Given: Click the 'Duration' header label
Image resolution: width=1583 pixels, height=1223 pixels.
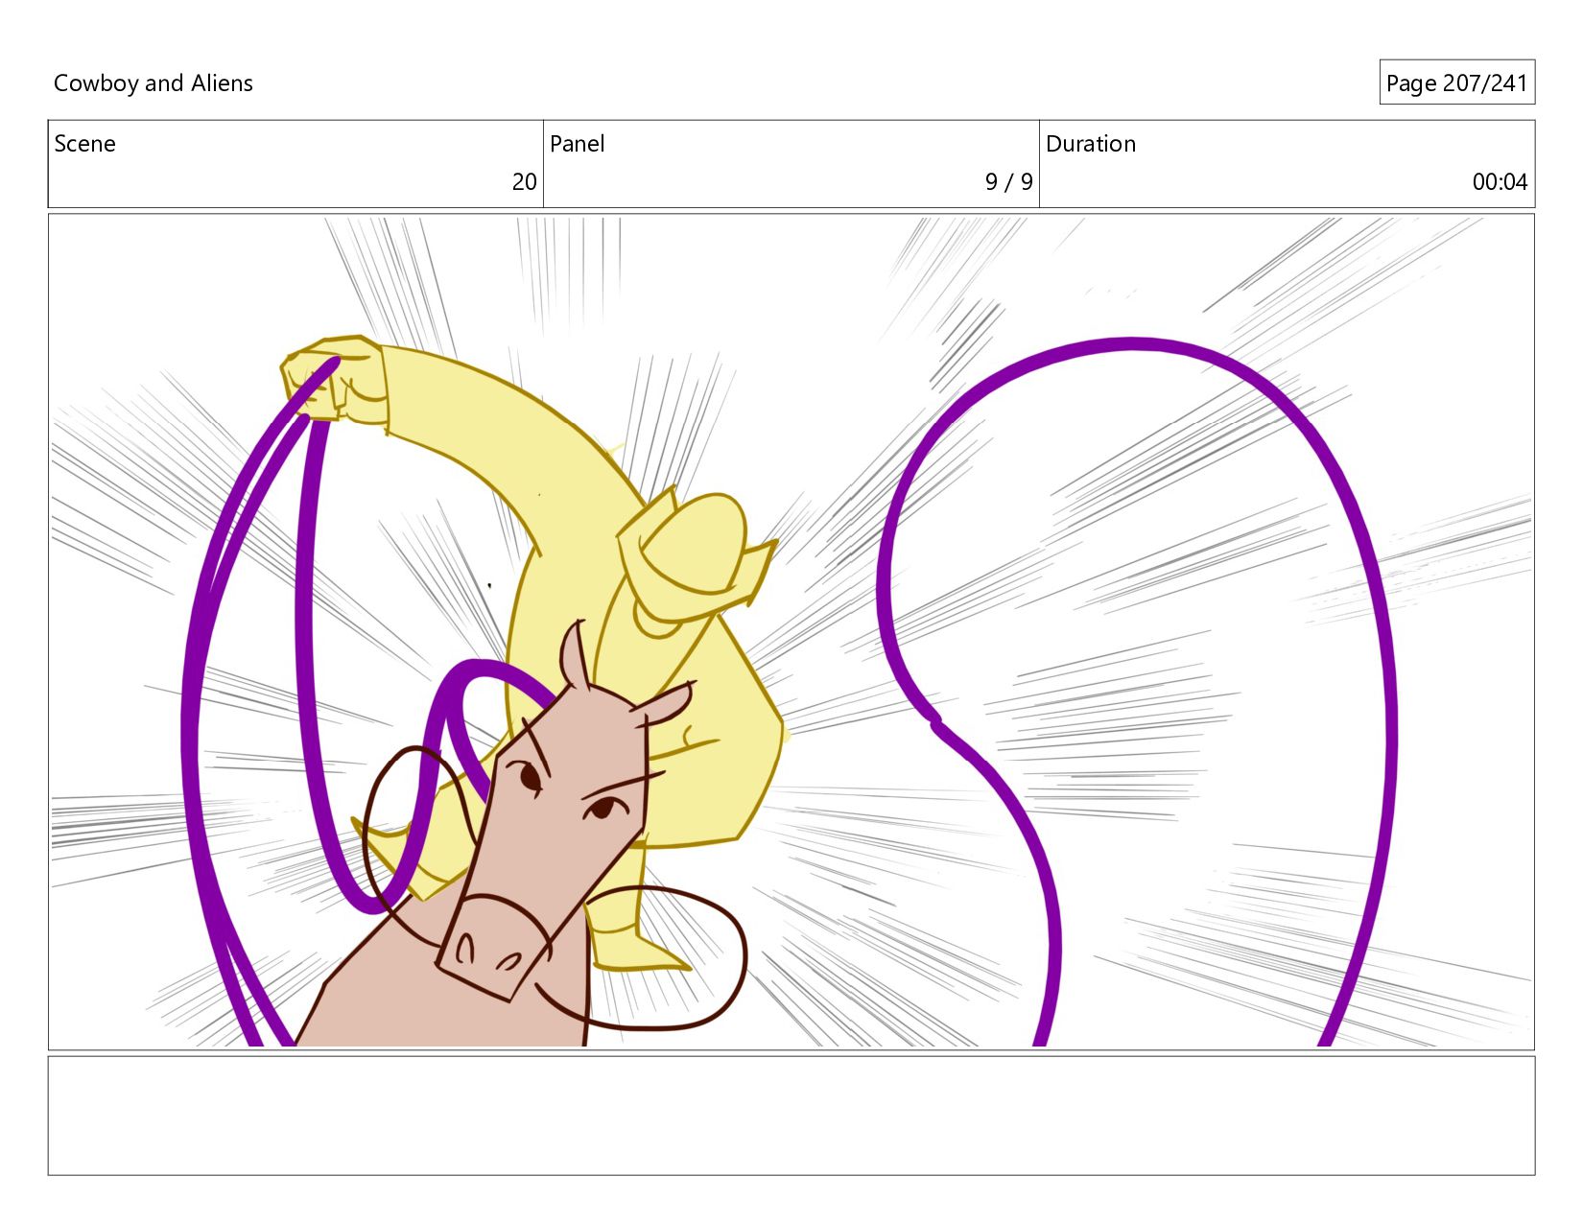Looking at the screenshot, I should click(1091, 144).
